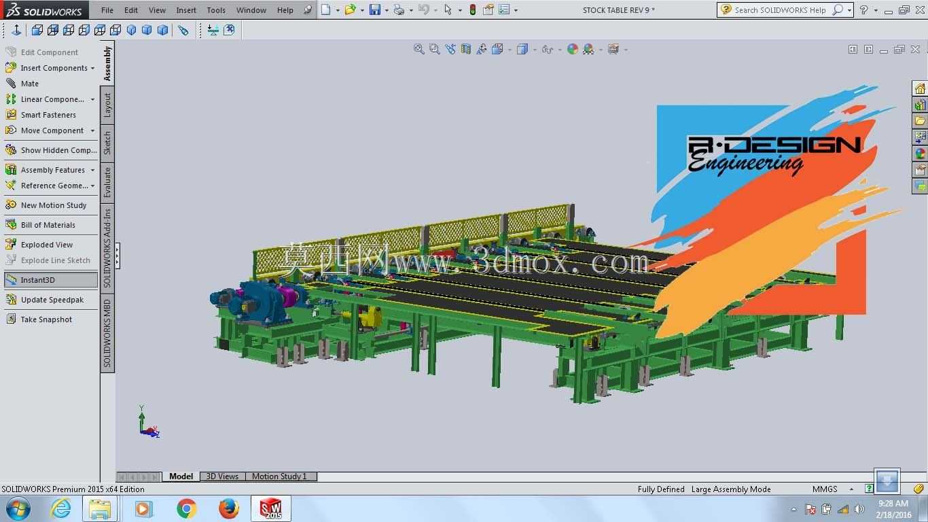This screenshot has width=928, height=522.
Task: Open SOLIDWORKS Resources home tab
Action: pyautogui.click(x=920, y=88)
